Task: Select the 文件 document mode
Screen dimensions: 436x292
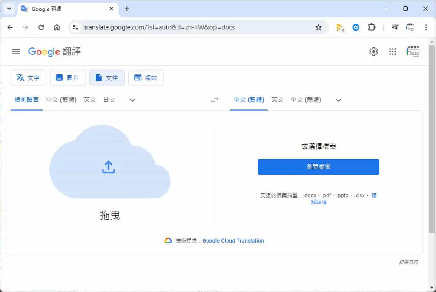Action: pos(107,77)
